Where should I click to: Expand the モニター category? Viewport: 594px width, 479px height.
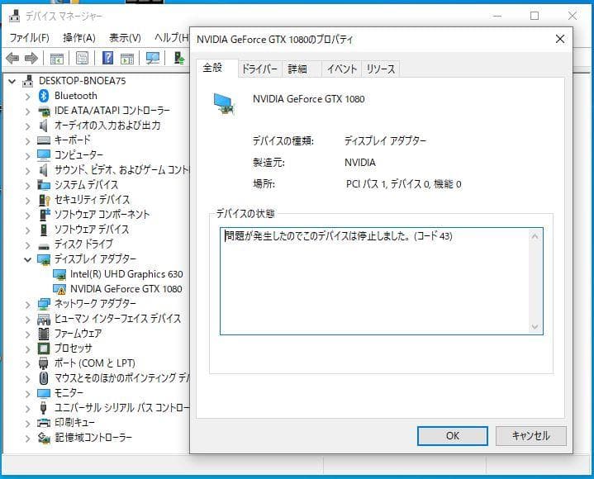pyautogui.click(x=27, y=394)
